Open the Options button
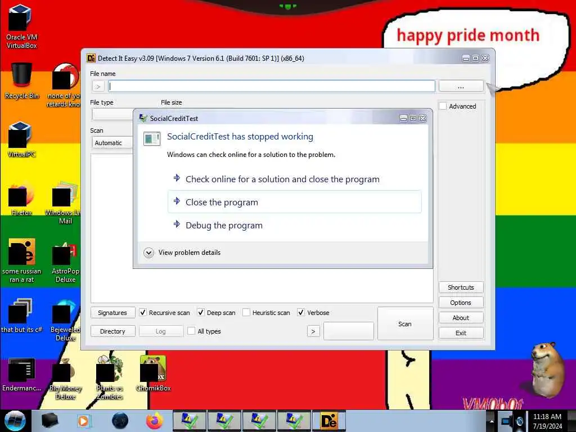The image size is (576, 432). pos(461,302)
